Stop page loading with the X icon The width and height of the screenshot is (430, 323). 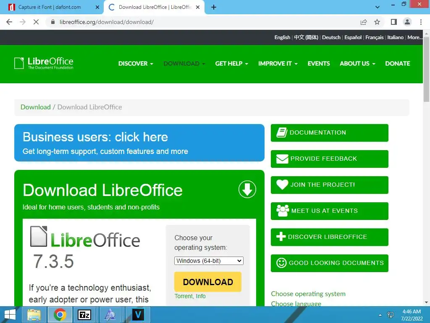click(36, 22)
